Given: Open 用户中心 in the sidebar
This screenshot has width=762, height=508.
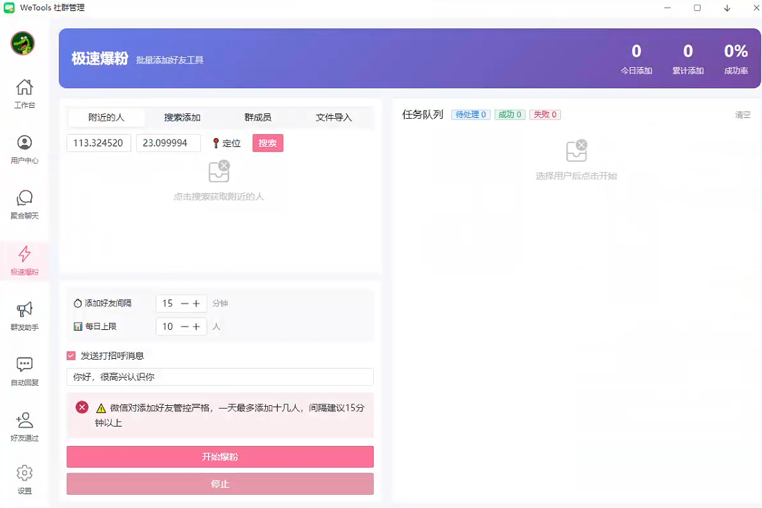Looking at the screenshot, I should pos(24,143).
